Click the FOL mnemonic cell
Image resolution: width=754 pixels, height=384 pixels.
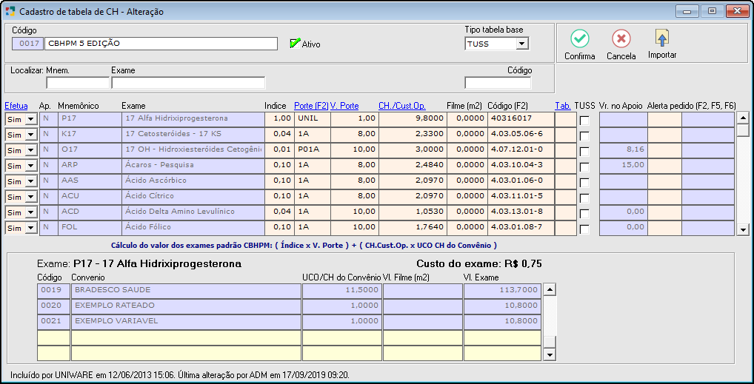[88, 227]
